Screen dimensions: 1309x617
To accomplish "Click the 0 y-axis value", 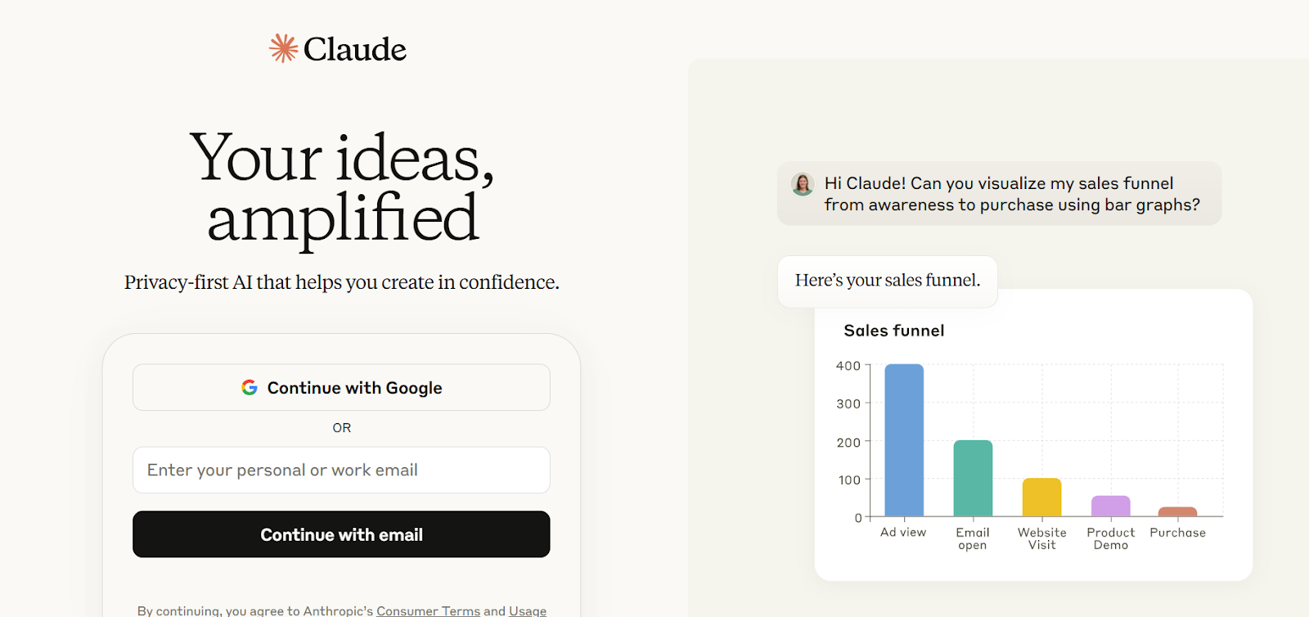I will click(858, 517).
